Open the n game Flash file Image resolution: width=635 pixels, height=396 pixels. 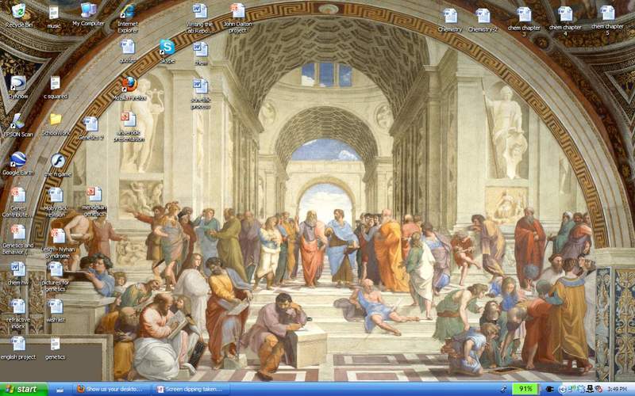58,165
